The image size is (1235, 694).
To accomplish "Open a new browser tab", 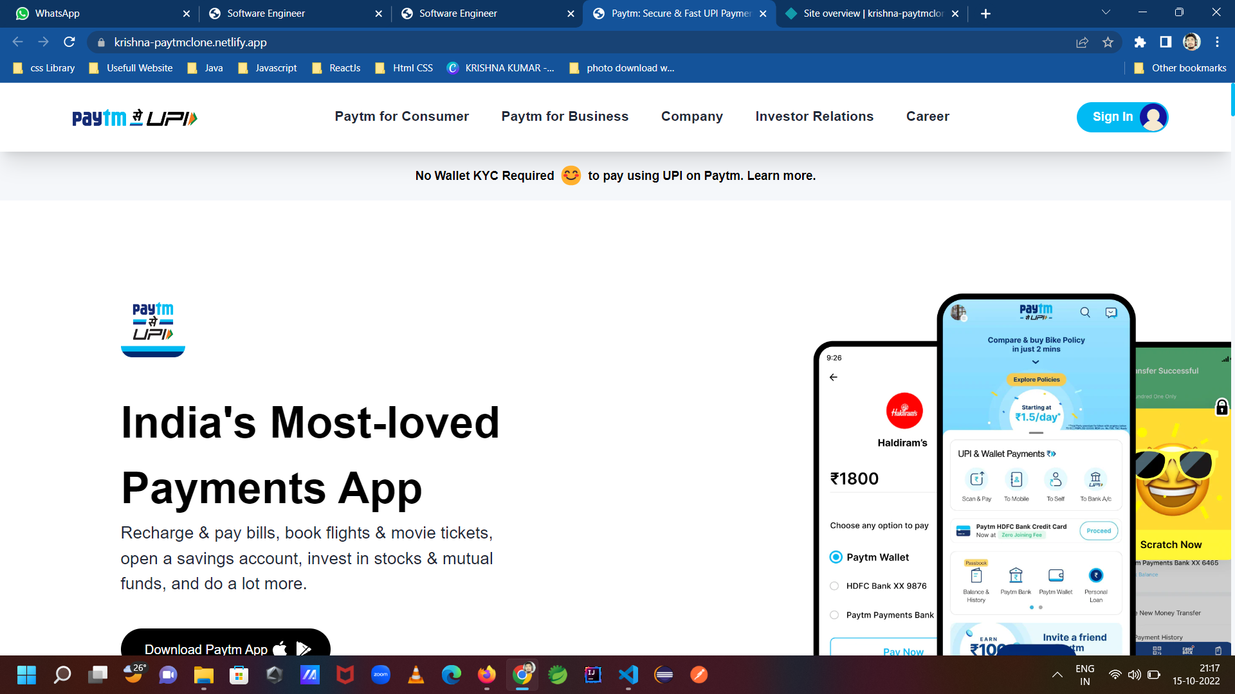I will (985, 13).
